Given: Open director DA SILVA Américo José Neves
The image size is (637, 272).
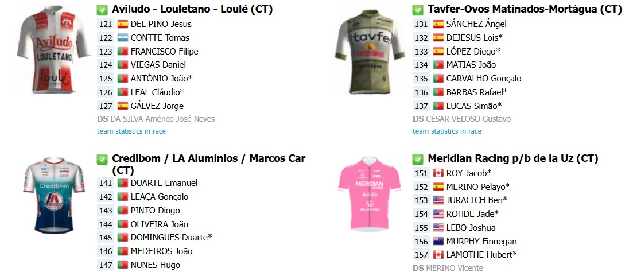Looking at the screenshot, I should pos(162,119).
